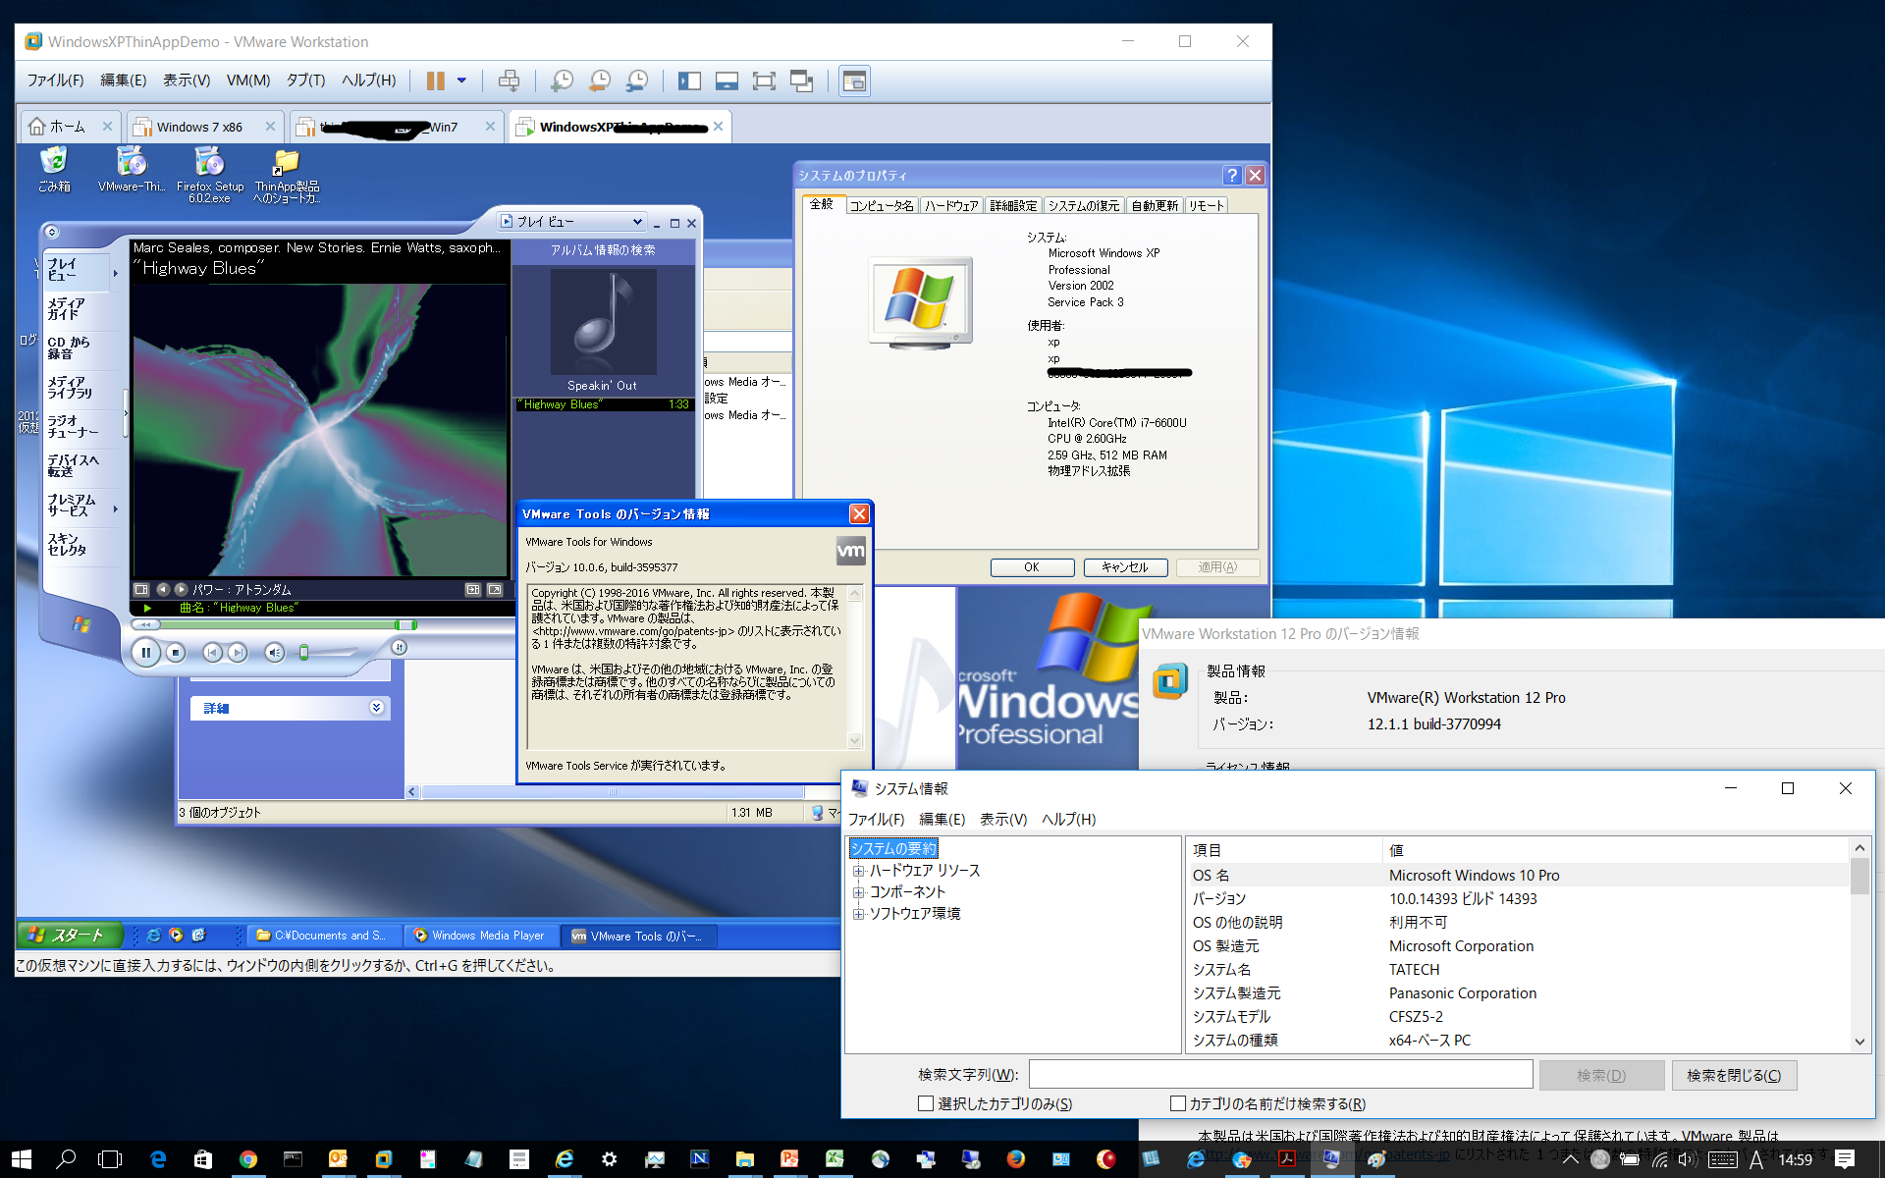1885x1178 pixels.
Task: Open the Windows 10 Start button
Action: (22, 1159)
